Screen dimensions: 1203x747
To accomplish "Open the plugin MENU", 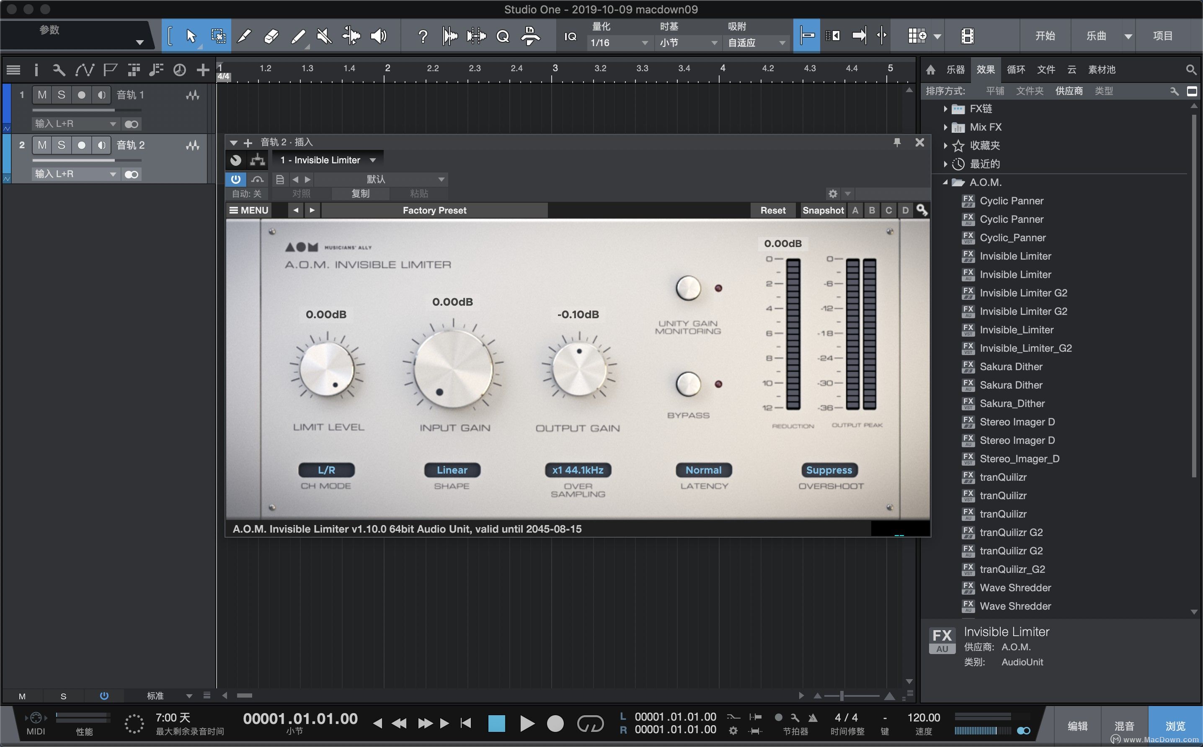I will [x=249, y=210].
